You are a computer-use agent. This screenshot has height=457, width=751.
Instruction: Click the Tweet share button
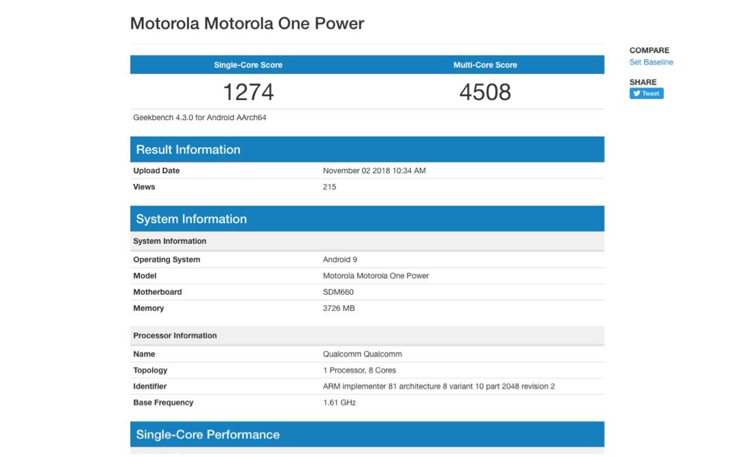pyautogui.click(x=646, y=94)
